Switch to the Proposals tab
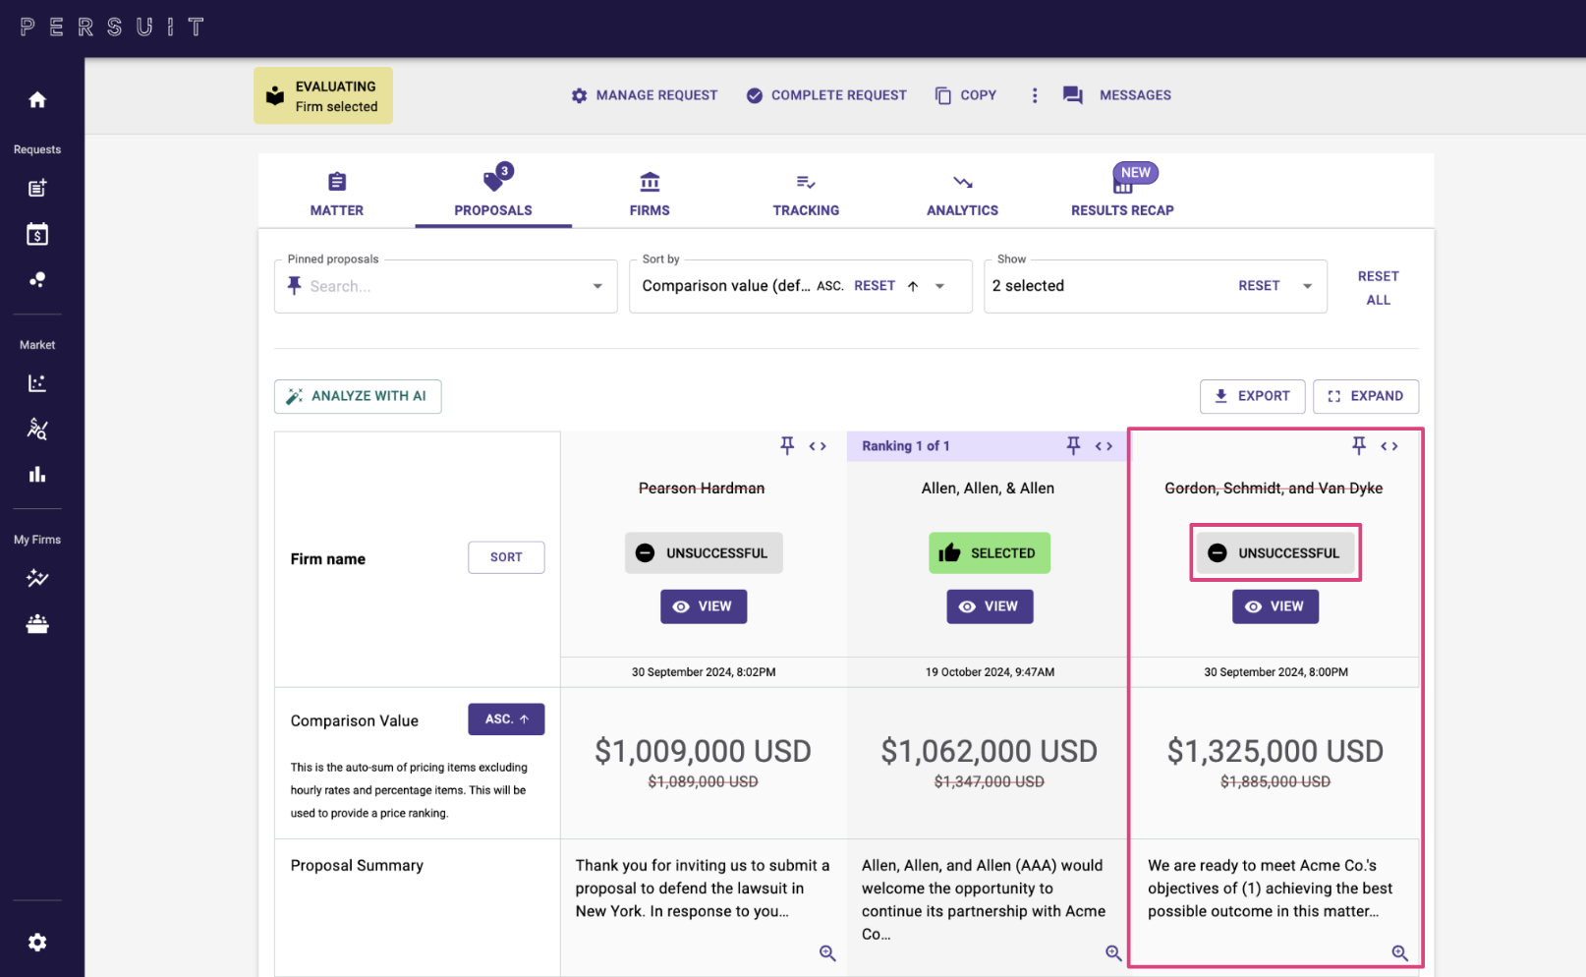The image size is (1586, 977). click(493, 194)
